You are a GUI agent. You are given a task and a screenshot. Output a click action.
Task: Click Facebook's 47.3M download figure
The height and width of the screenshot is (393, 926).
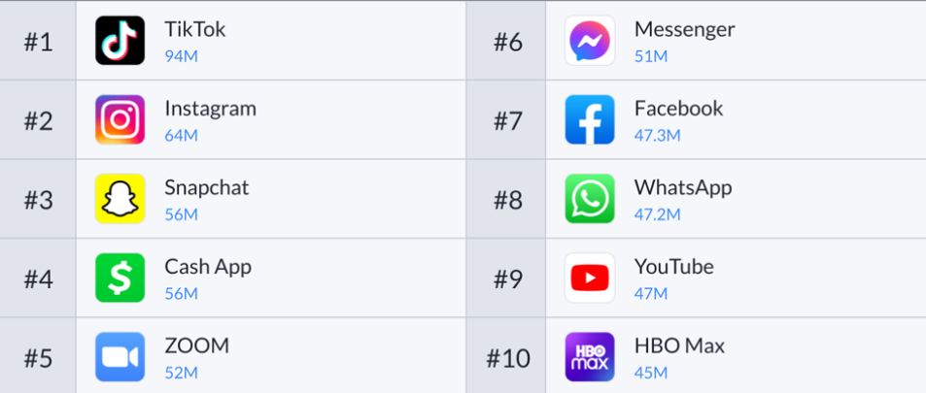(x=657, y=135)
